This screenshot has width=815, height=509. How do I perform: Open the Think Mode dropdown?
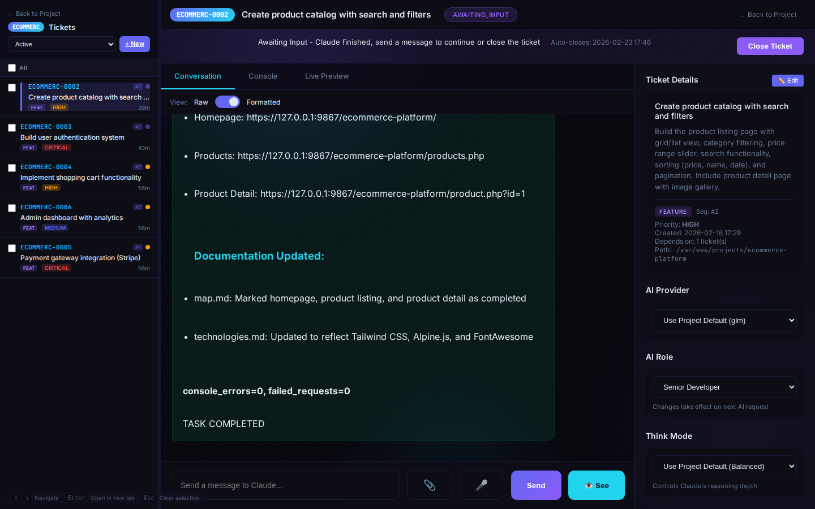click(x=724, y=466)
